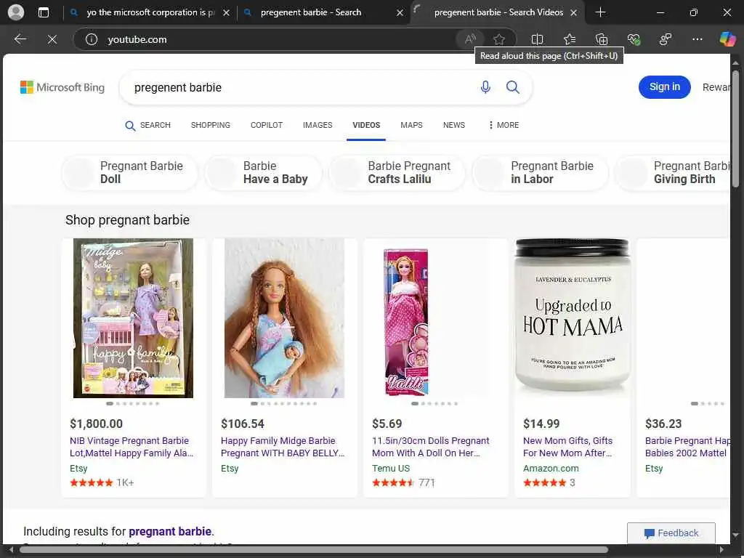Click the 'Shop pregnant barbie' heading
The width and height of the screenshot is (744, 558).
pos(127,220)
